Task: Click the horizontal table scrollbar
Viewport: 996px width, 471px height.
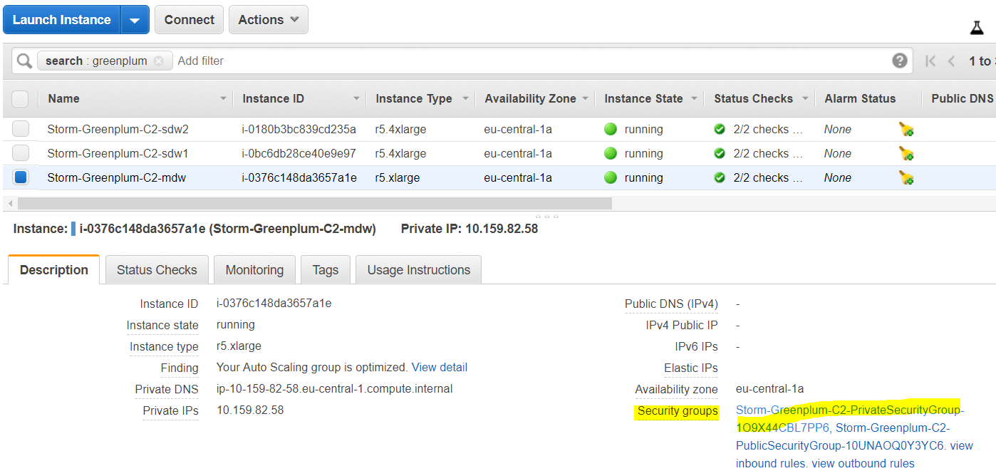Action: (x=314, y=203)
